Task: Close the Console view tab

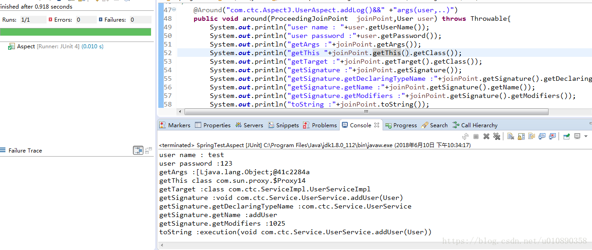Action: pyautogui.click(x=377, y=125)
